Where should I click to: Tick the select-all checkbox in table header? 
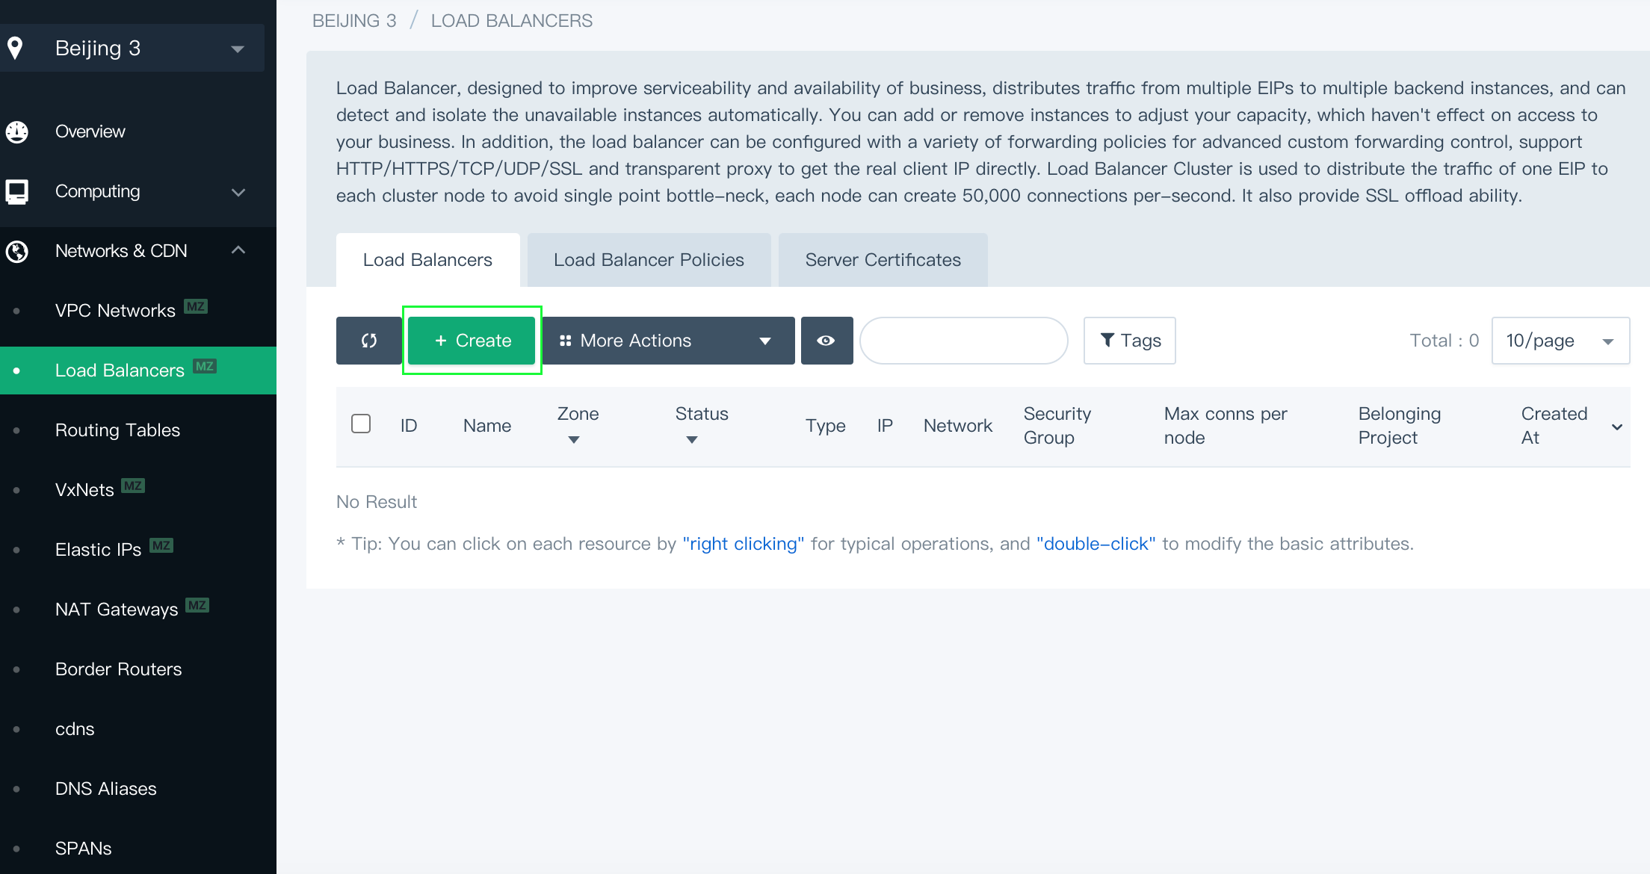coord(361,424)
